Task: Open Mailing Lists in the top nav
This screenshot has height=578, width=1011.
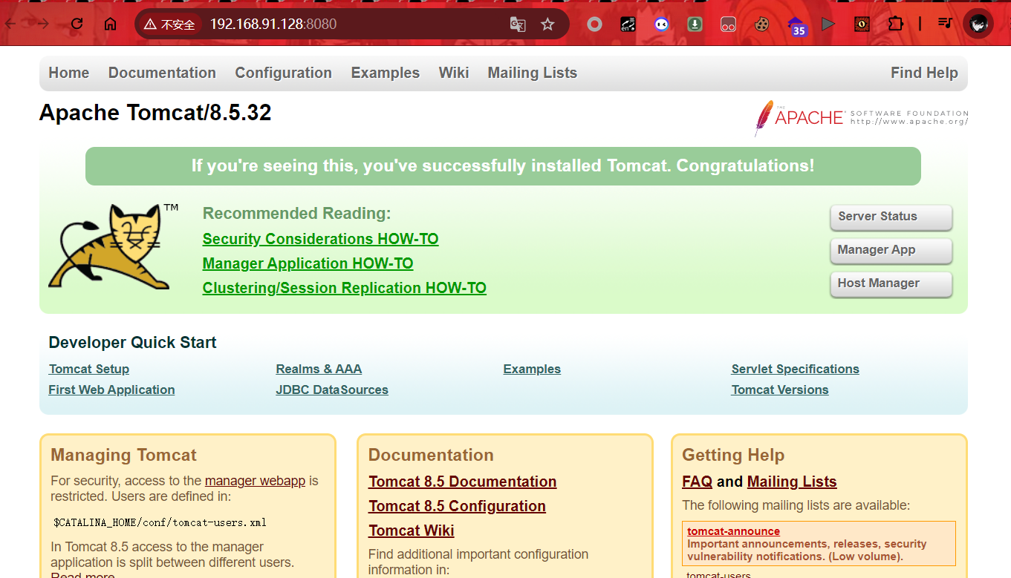Action: click(x=533, y=73)
